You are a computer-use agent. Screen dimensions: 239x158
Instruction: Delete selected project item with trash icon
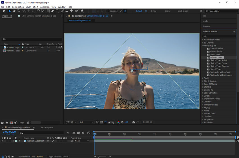[28, 123]
